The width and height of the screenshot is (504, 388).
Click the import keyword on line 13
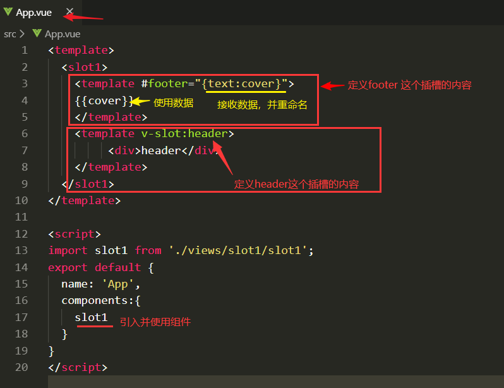[68, 250]
